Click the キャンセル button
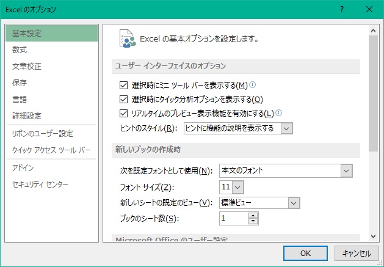 [357, 254]
